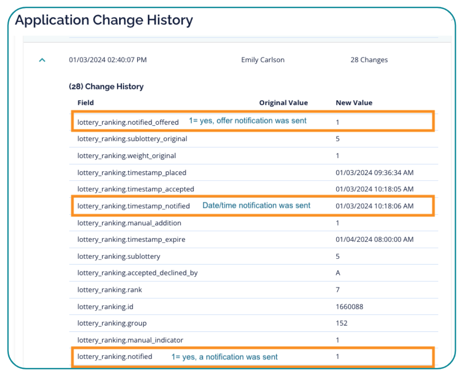Select the lottery_ranking.notified_offered row
Screen dimensions: 473x375
(x=128, y=122)
